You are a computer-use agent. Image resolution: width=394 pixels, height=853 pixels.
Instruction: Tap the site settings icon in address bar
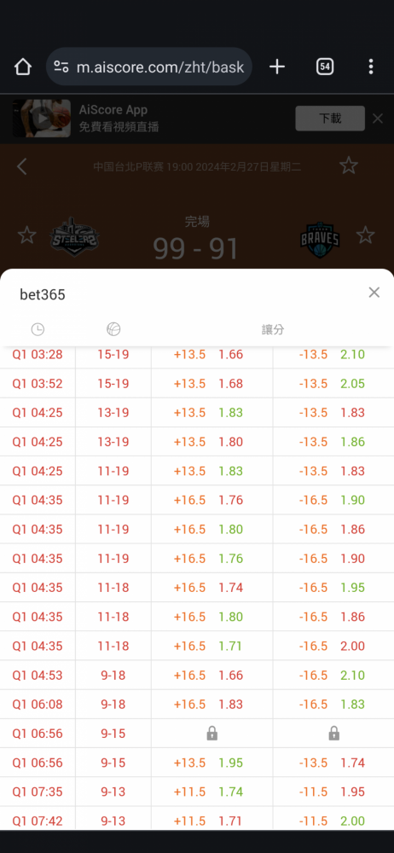click(x=61, y=67)
